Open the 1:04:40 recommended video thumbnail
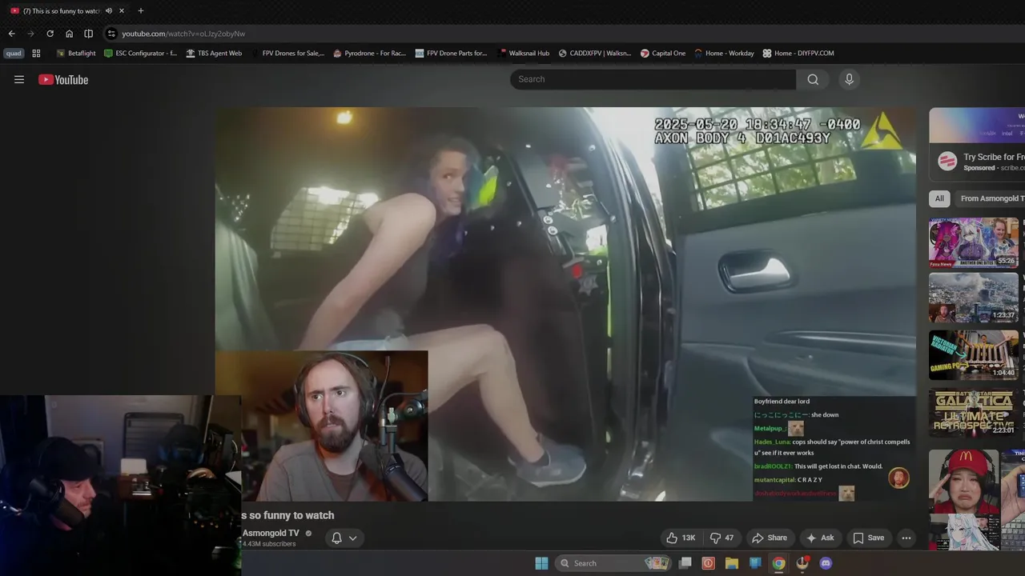The height and width of the screenshot is (576, 1025). (974, 355)
